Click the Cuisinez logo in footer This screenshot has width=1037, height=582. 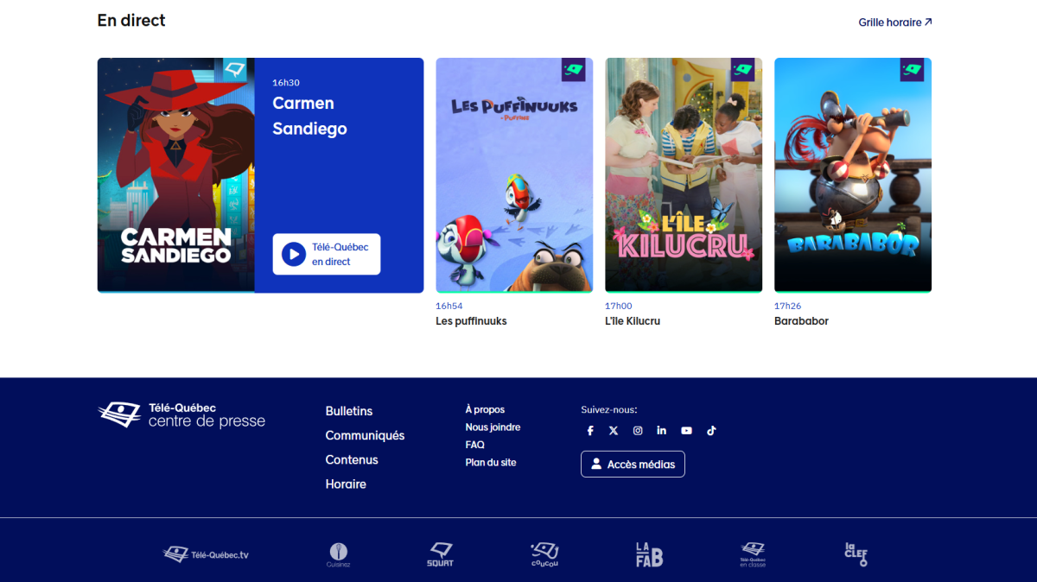(339, 554)
